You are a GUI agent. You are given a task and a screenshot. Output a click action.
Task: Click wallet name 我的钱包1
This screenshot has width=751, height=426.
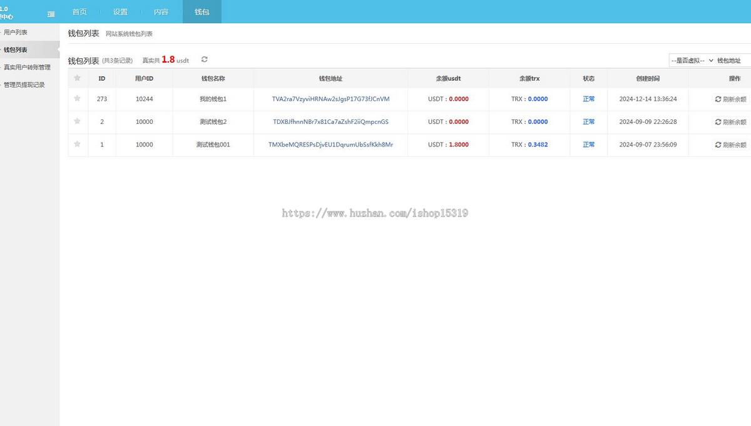(x=213, y=99)
